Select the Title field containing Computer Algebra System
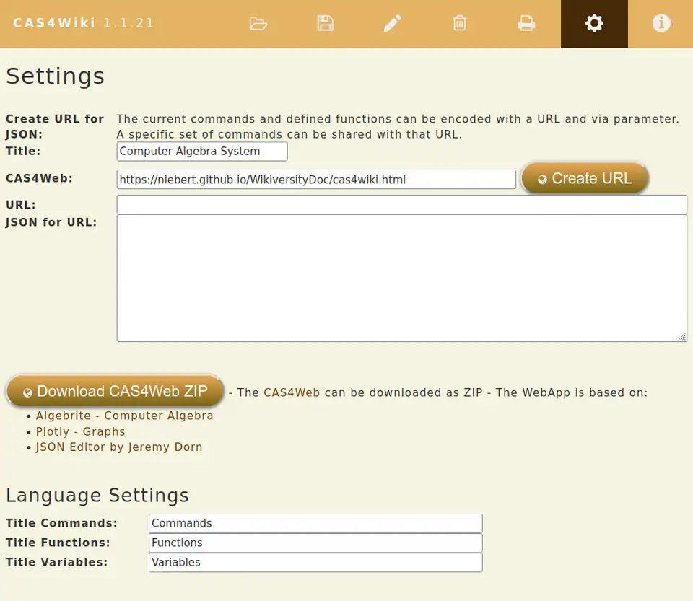 point(201,152)
